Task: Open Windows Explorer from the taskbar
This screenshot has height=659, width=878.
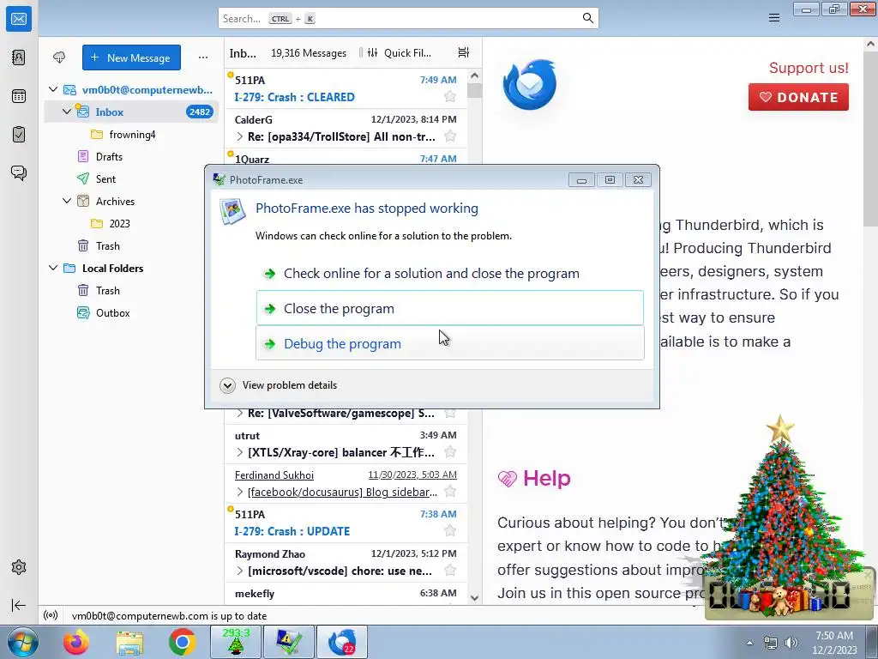Action: coord(129,642)
